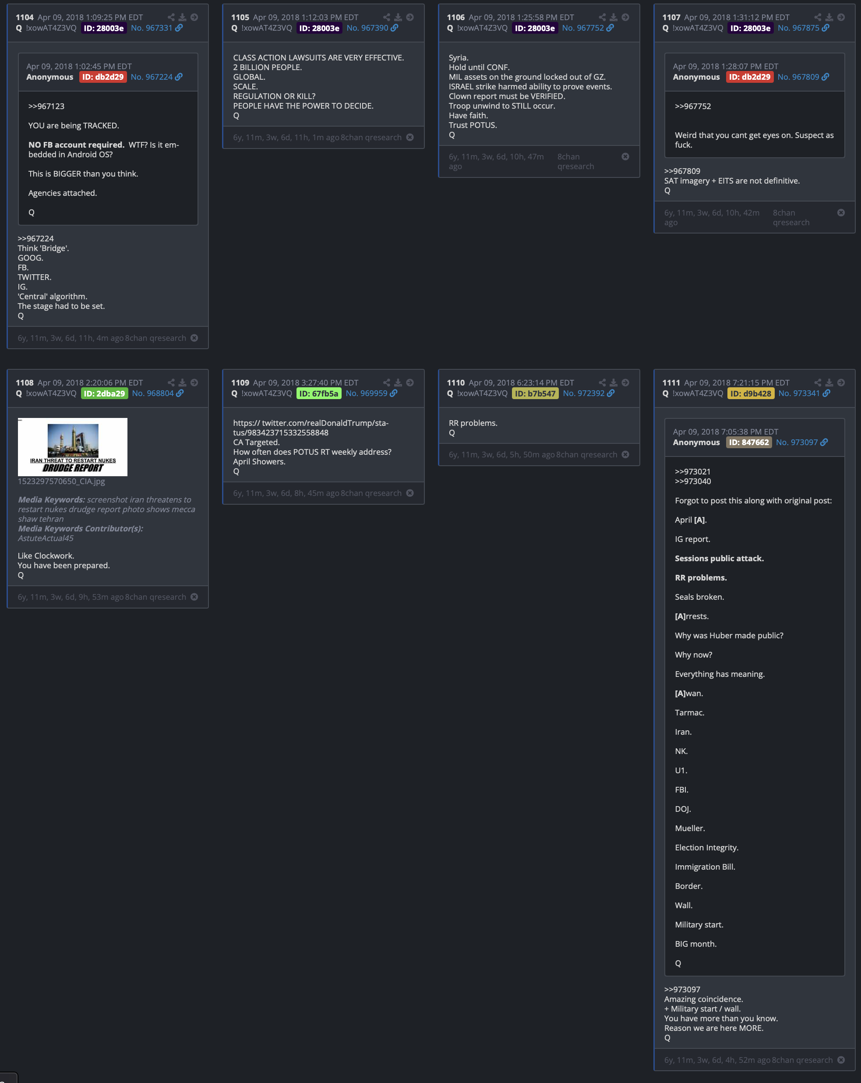Click reply reference >>967123
This screenshot has width=861, height=1083.
[46, 106]
